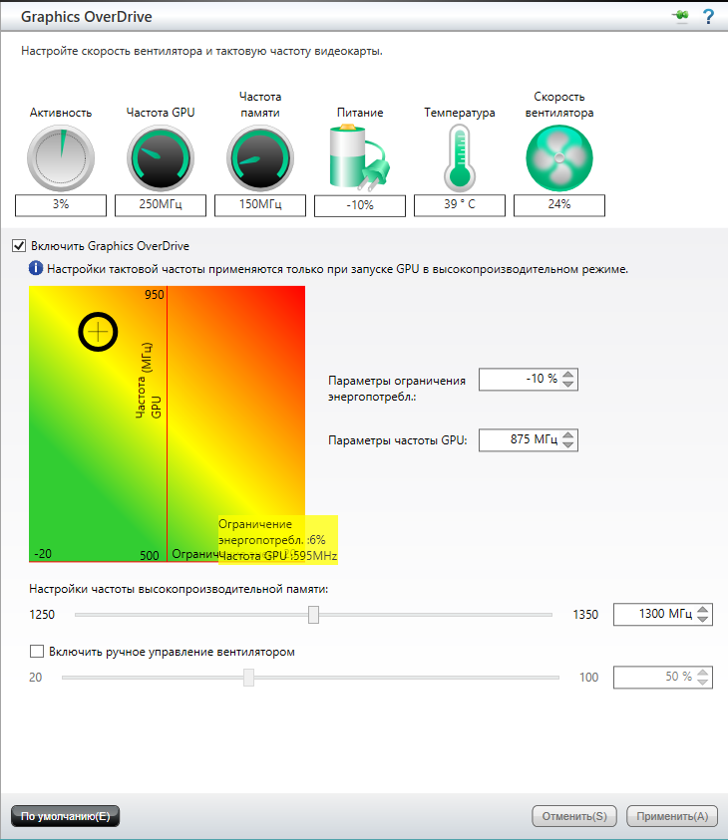Click the Параметры частоты GPU label
Image resolution: width=728 pixels, height=840 pixels.
coord(398,440)
